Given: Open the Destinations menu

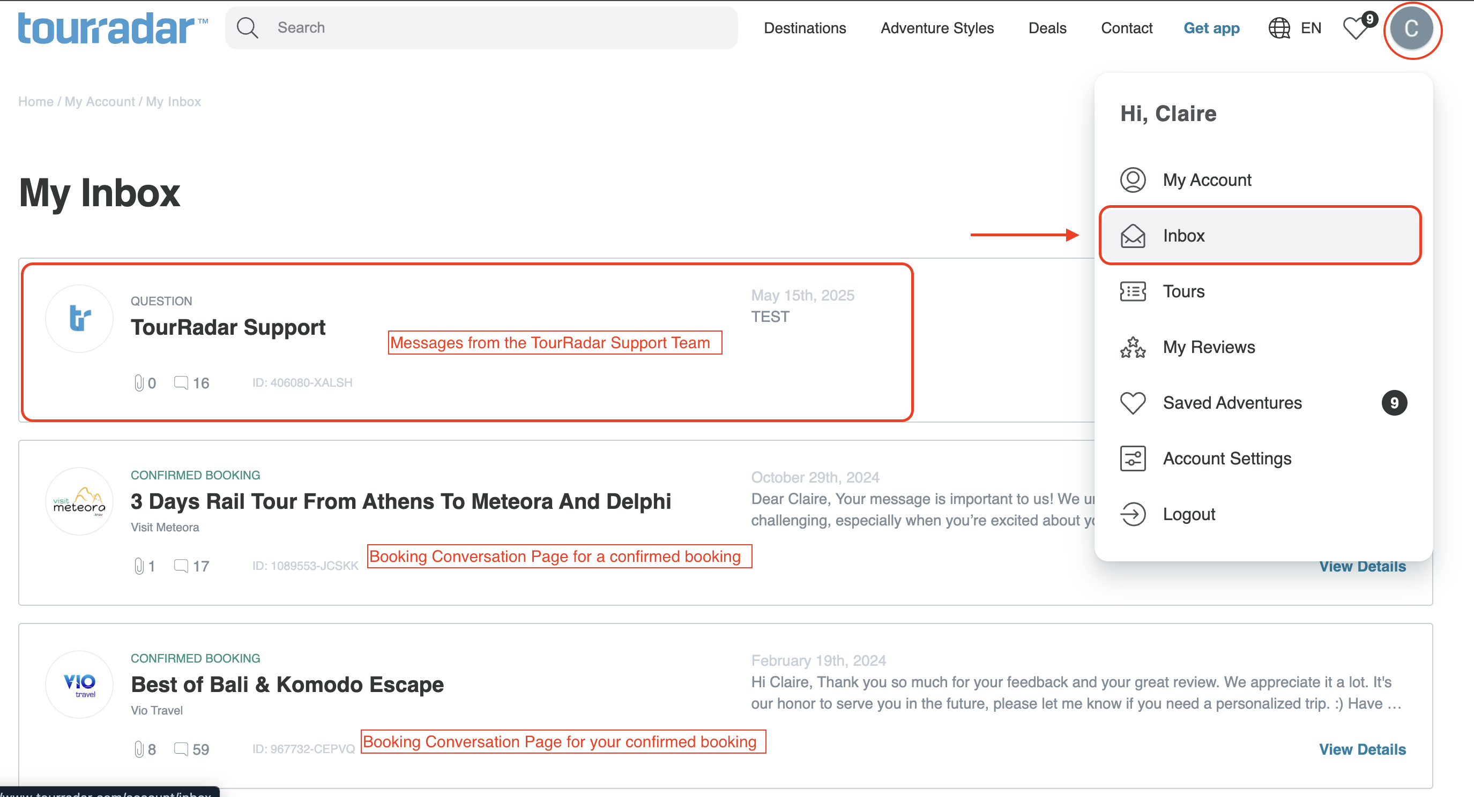Looking at the screenshot, I should (x=805, y=28).
